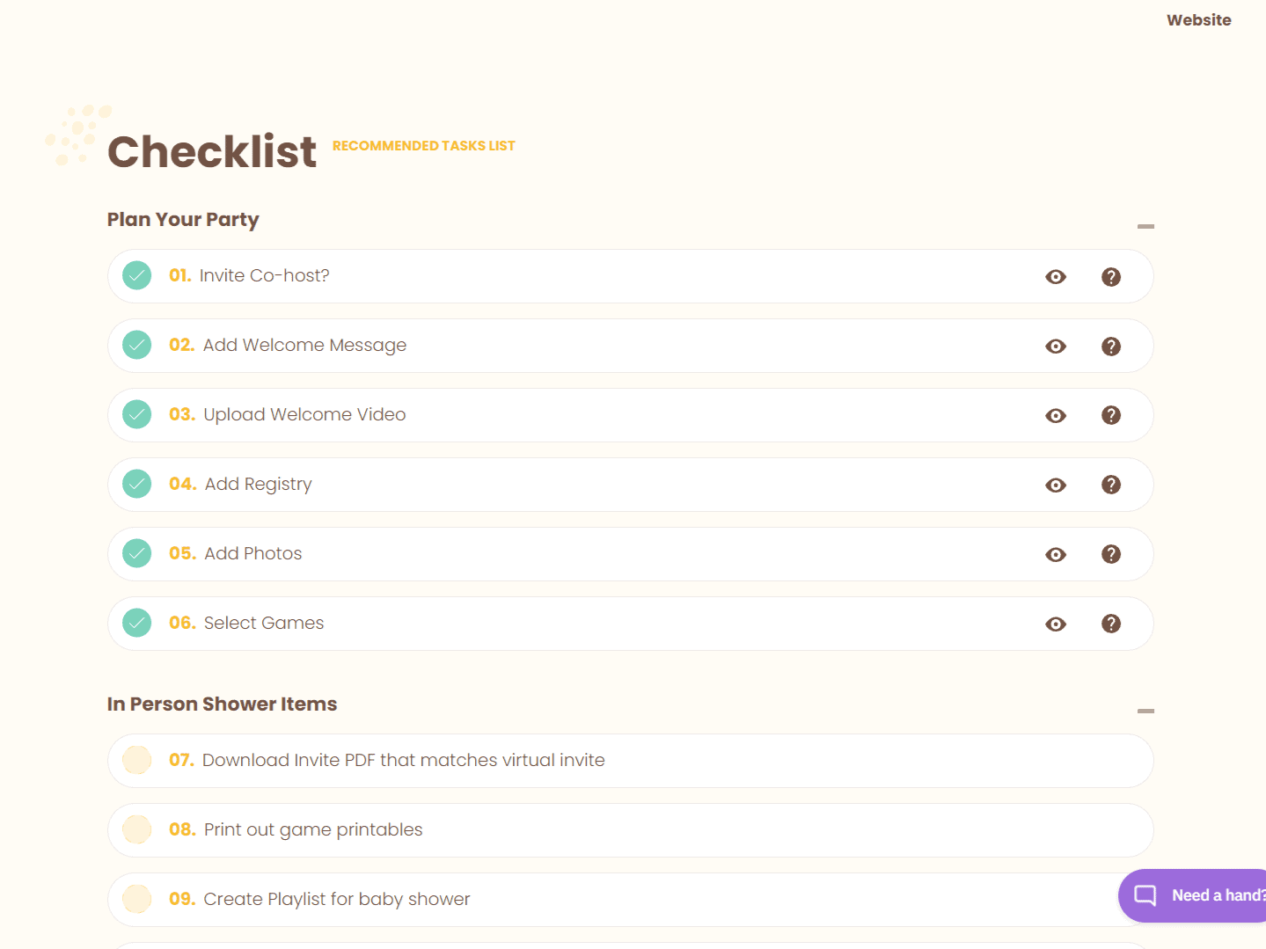Open help for Add Welcome Message task
1266x949 pixels.
coord(1111,346)
